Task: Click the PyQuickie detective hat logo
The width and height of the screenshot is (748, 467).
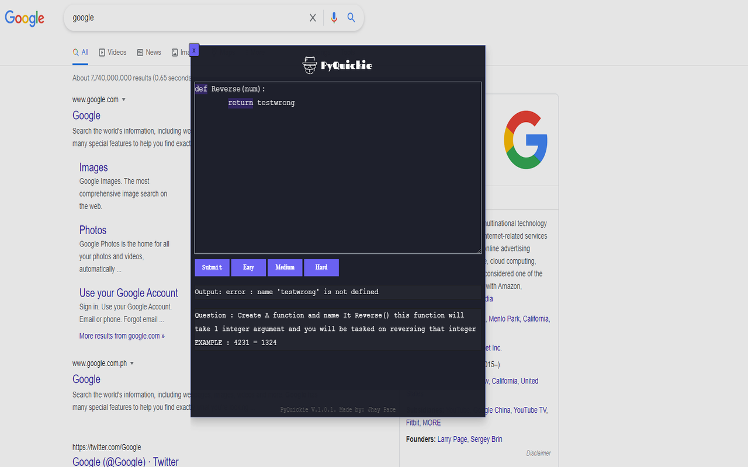Action: 309,65
